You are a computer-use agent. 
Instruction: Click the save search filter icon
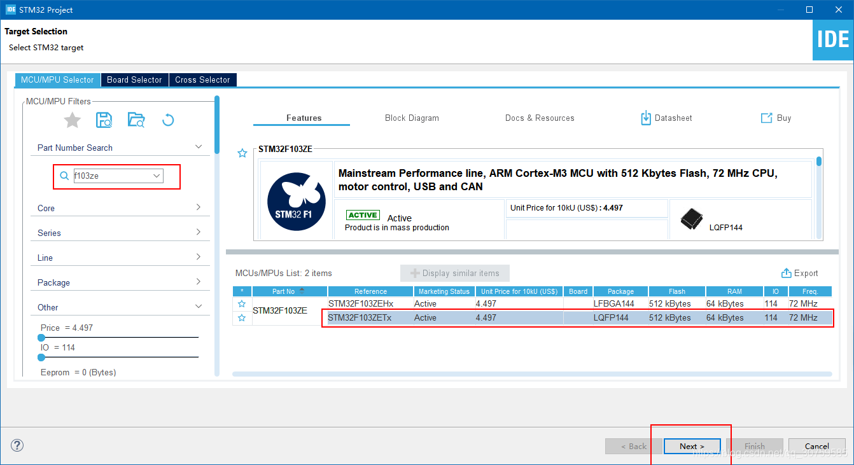(104, 120)
